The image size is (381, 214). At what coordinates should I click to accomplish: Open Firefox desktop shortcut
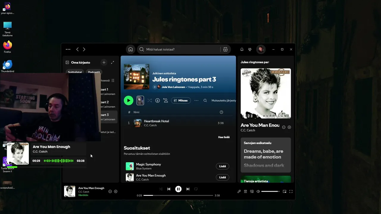(7, 47)
